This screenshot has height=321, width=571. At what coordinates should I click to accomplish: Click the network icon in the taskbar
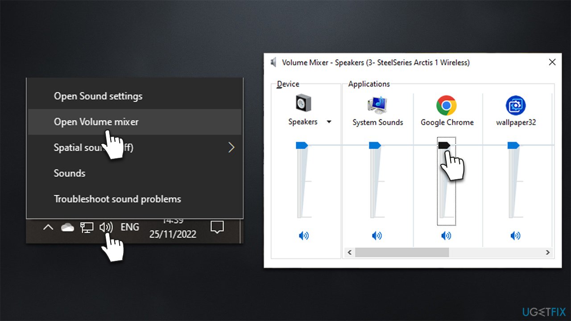pos(87,227)
